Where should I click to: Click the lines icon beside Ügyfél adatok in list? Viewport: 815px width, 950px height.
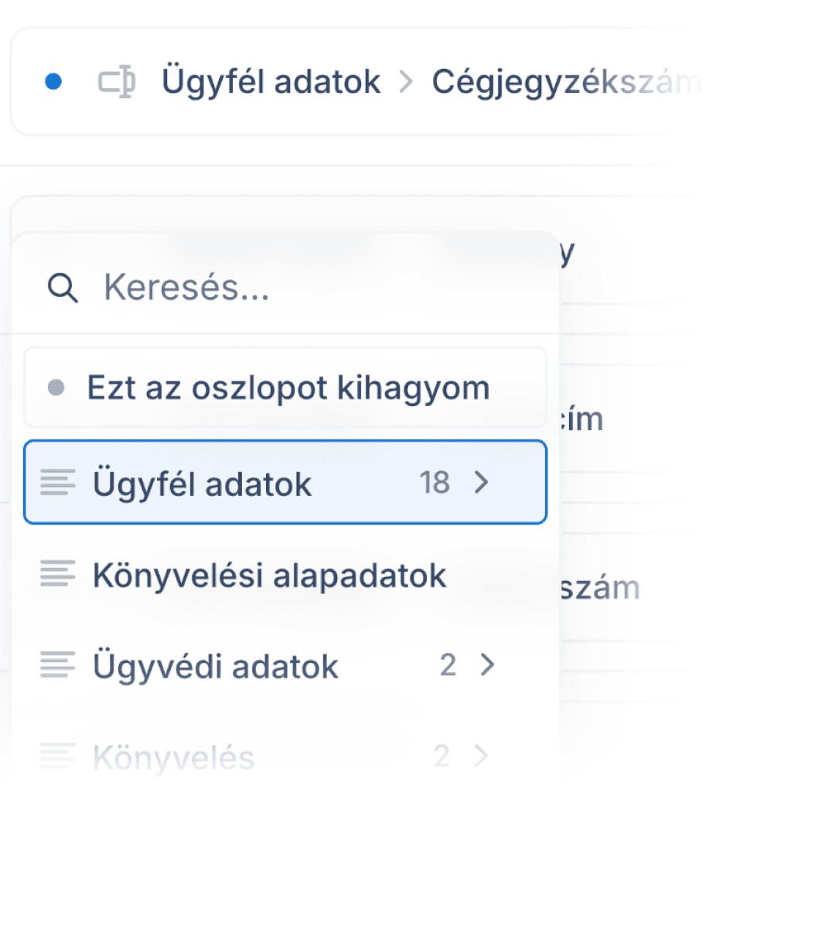[x=58, y=483]
